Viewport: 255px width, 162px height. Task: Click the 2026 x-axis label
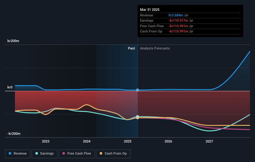168,141
